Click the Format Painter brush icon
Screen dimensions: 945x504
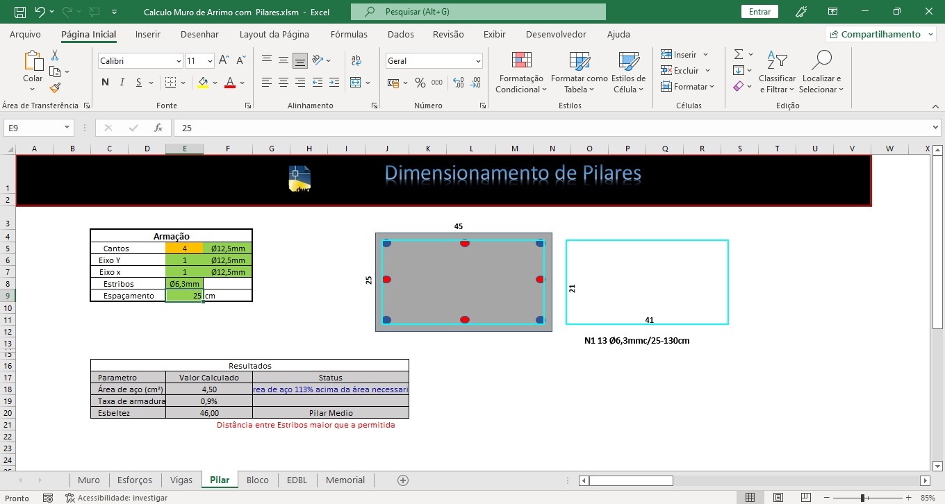click(55, 87)
